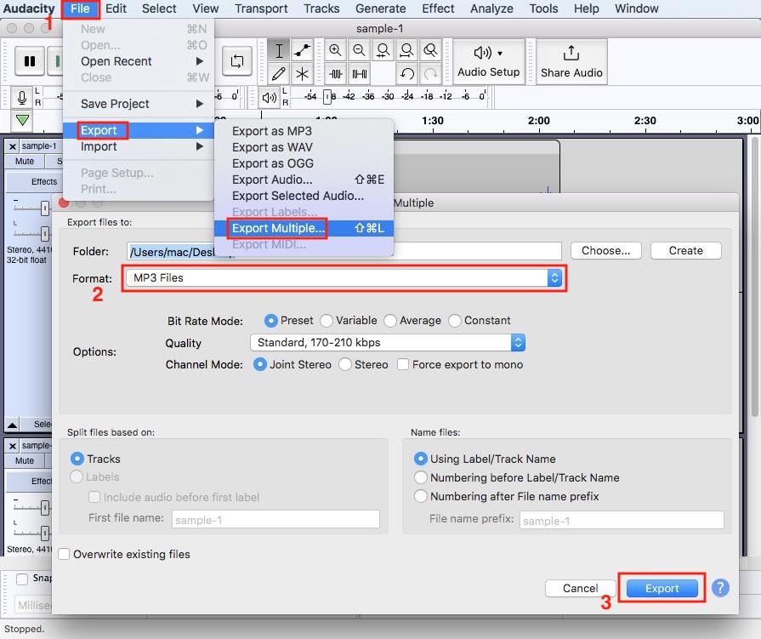The width and height of the screenshot is (761, 639).
Task: Click the Pause button in transport toolbar
Action: coord(30,61)
